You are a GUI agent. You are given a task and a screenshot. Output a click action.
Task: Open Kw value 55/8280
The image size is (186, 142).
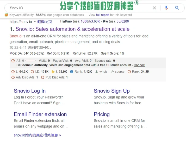(123, 21)
